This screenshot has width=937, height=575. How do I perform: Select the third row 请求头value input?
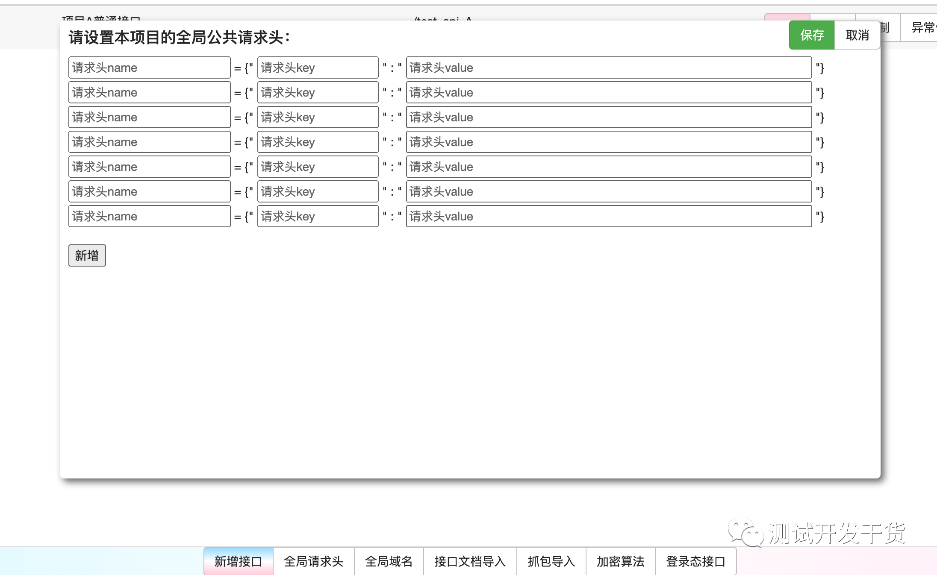coord(609,117)
